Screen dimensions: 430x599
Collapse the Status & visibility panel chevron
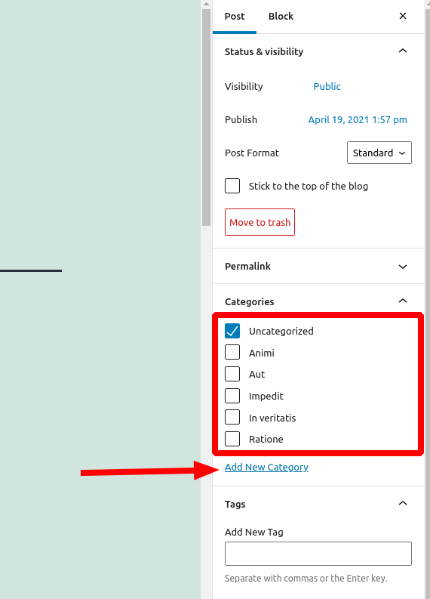tap(403, 51)
